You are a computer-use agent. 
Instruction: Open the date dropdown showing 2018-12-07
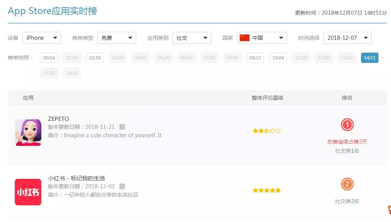tap(347, 38)
